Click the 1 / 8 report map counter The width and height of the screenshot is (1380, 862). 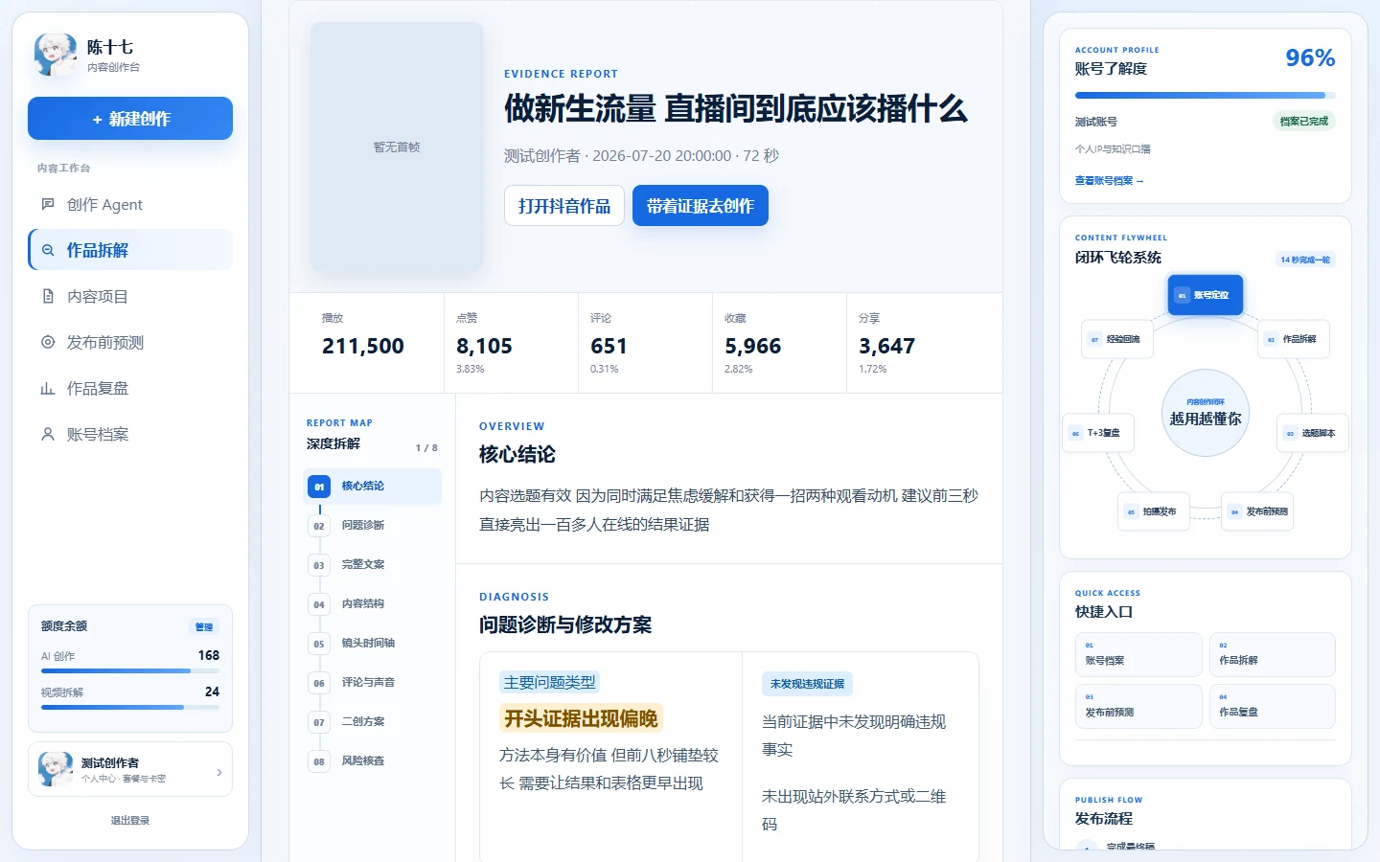(x=426, y=447)
